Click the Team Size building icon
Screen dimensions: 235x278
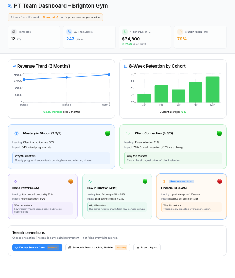pos(14,32)
